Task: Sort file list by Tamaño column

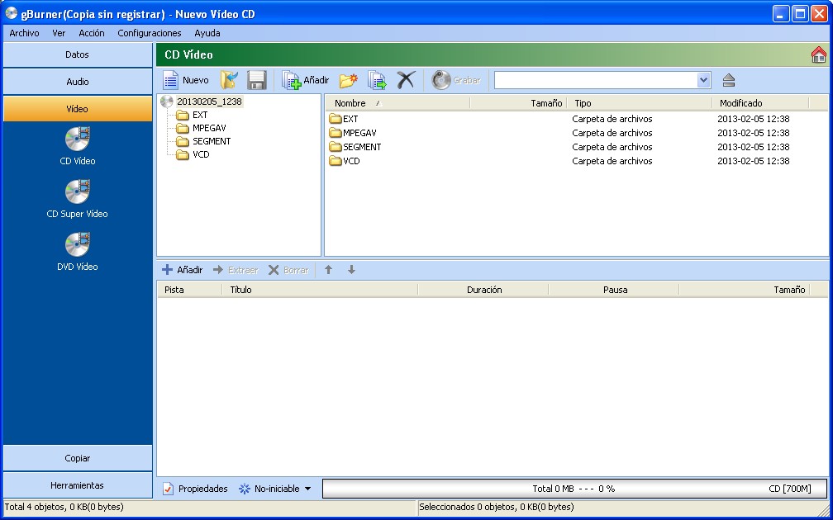Action: (x=518, y=103)
